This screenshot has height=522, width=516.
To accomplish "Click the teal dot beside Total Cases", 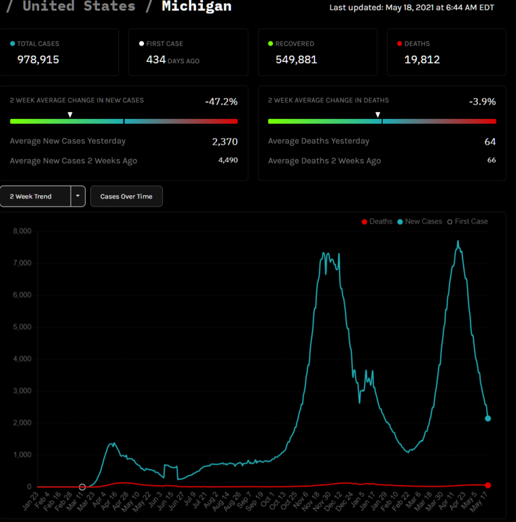I will 13,44.
